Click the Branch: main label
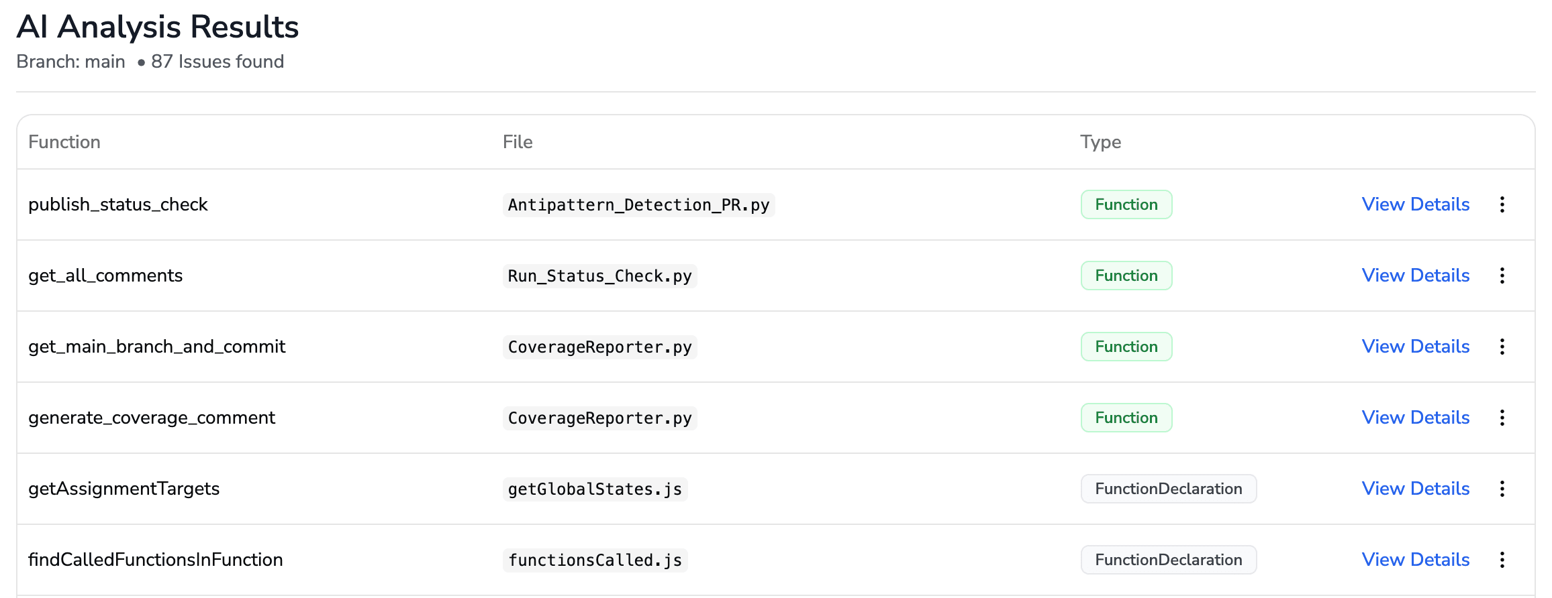This screenshot has height=598, width=1552. pos(70,61)
